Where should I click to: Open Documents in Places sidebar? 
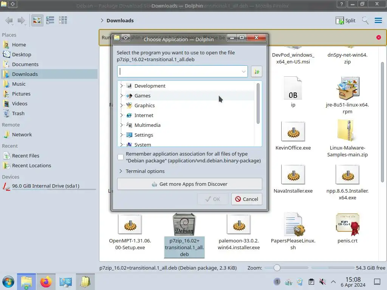(x=49, y=64)
